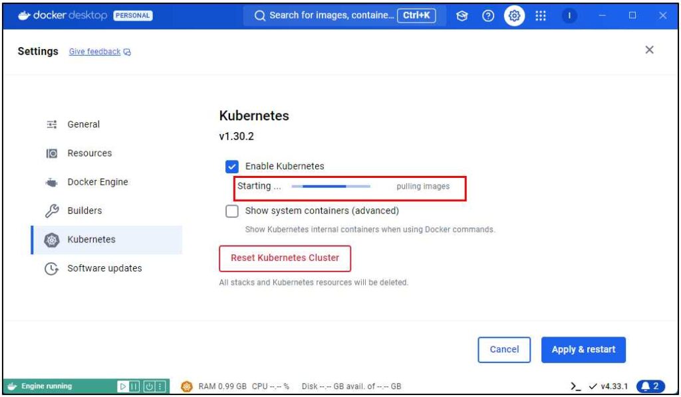Open the engine more options menu

click(160, 386)
